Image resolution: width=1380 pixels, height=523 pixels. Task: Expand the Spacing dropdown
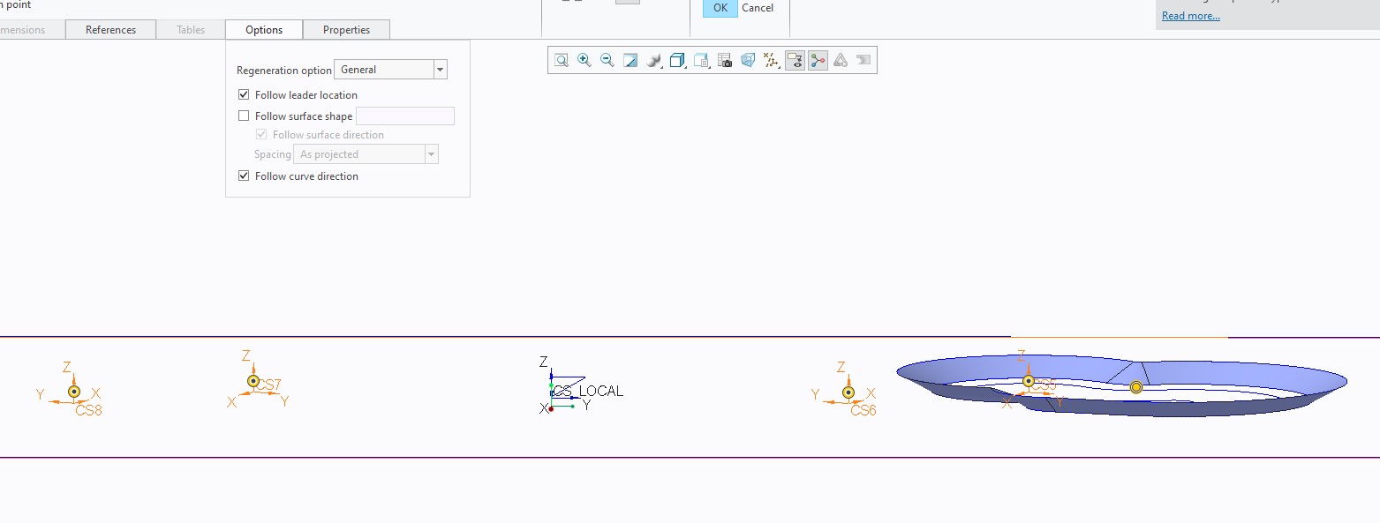(x=431, y=153)
